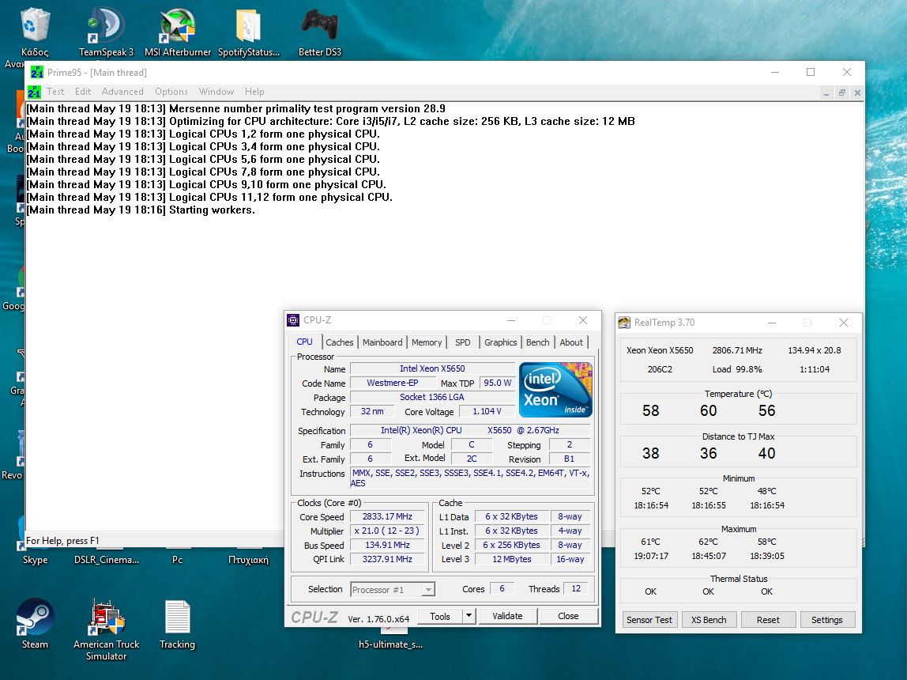Click the Revision value 'B1' in CPU-Z
The width and height of the screenshot is (907, 680).
pyautogui.click(x=570, y=459)
